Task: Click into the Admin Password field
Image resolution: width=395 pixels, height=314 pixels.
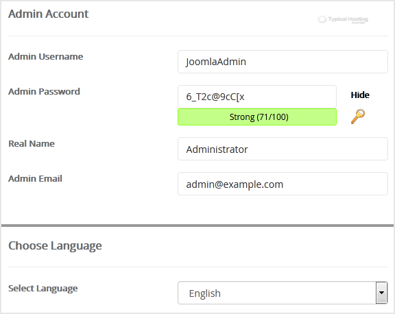Action: click(257, 97)
